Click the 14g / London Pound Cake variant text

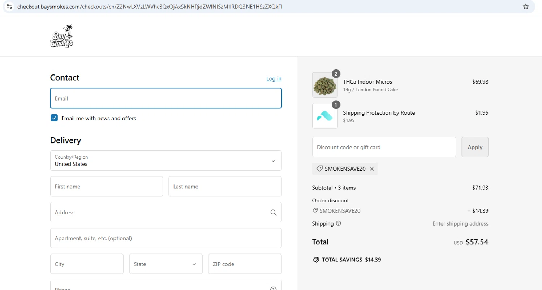click(x=370, y=89)
